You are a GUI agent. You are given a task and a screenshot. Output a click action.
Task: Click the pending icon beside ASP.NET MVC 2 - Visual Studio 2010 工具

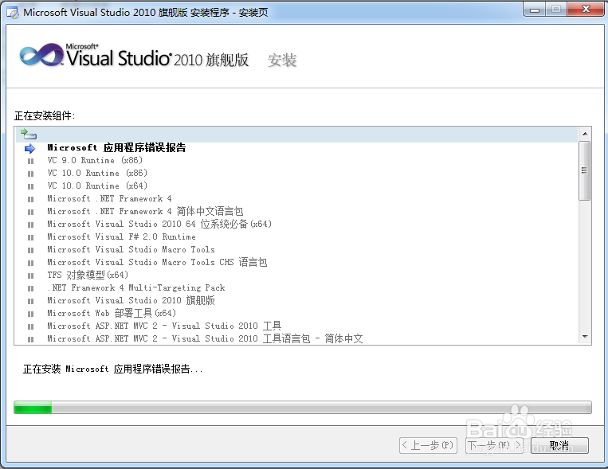[x=30, y=326]
